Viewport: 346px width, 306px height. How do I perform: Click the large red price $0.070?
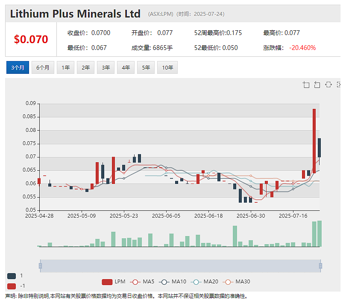coord(31,39)
